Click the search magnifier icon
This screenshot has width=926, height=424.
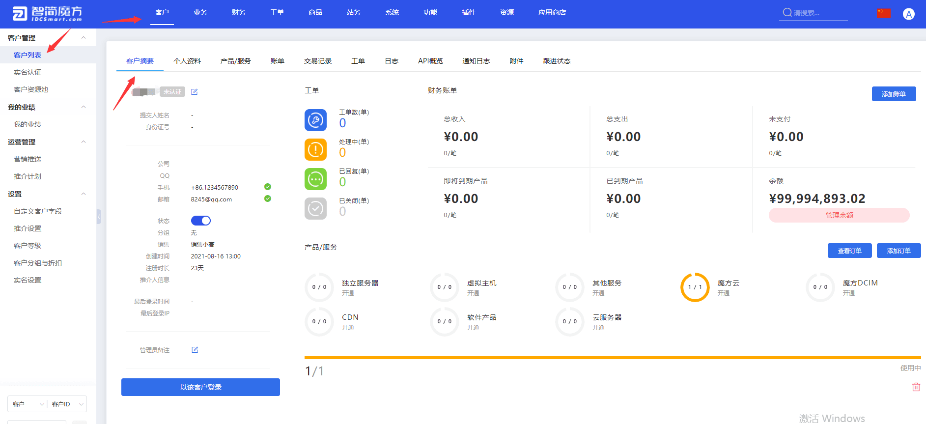[787, 12]
